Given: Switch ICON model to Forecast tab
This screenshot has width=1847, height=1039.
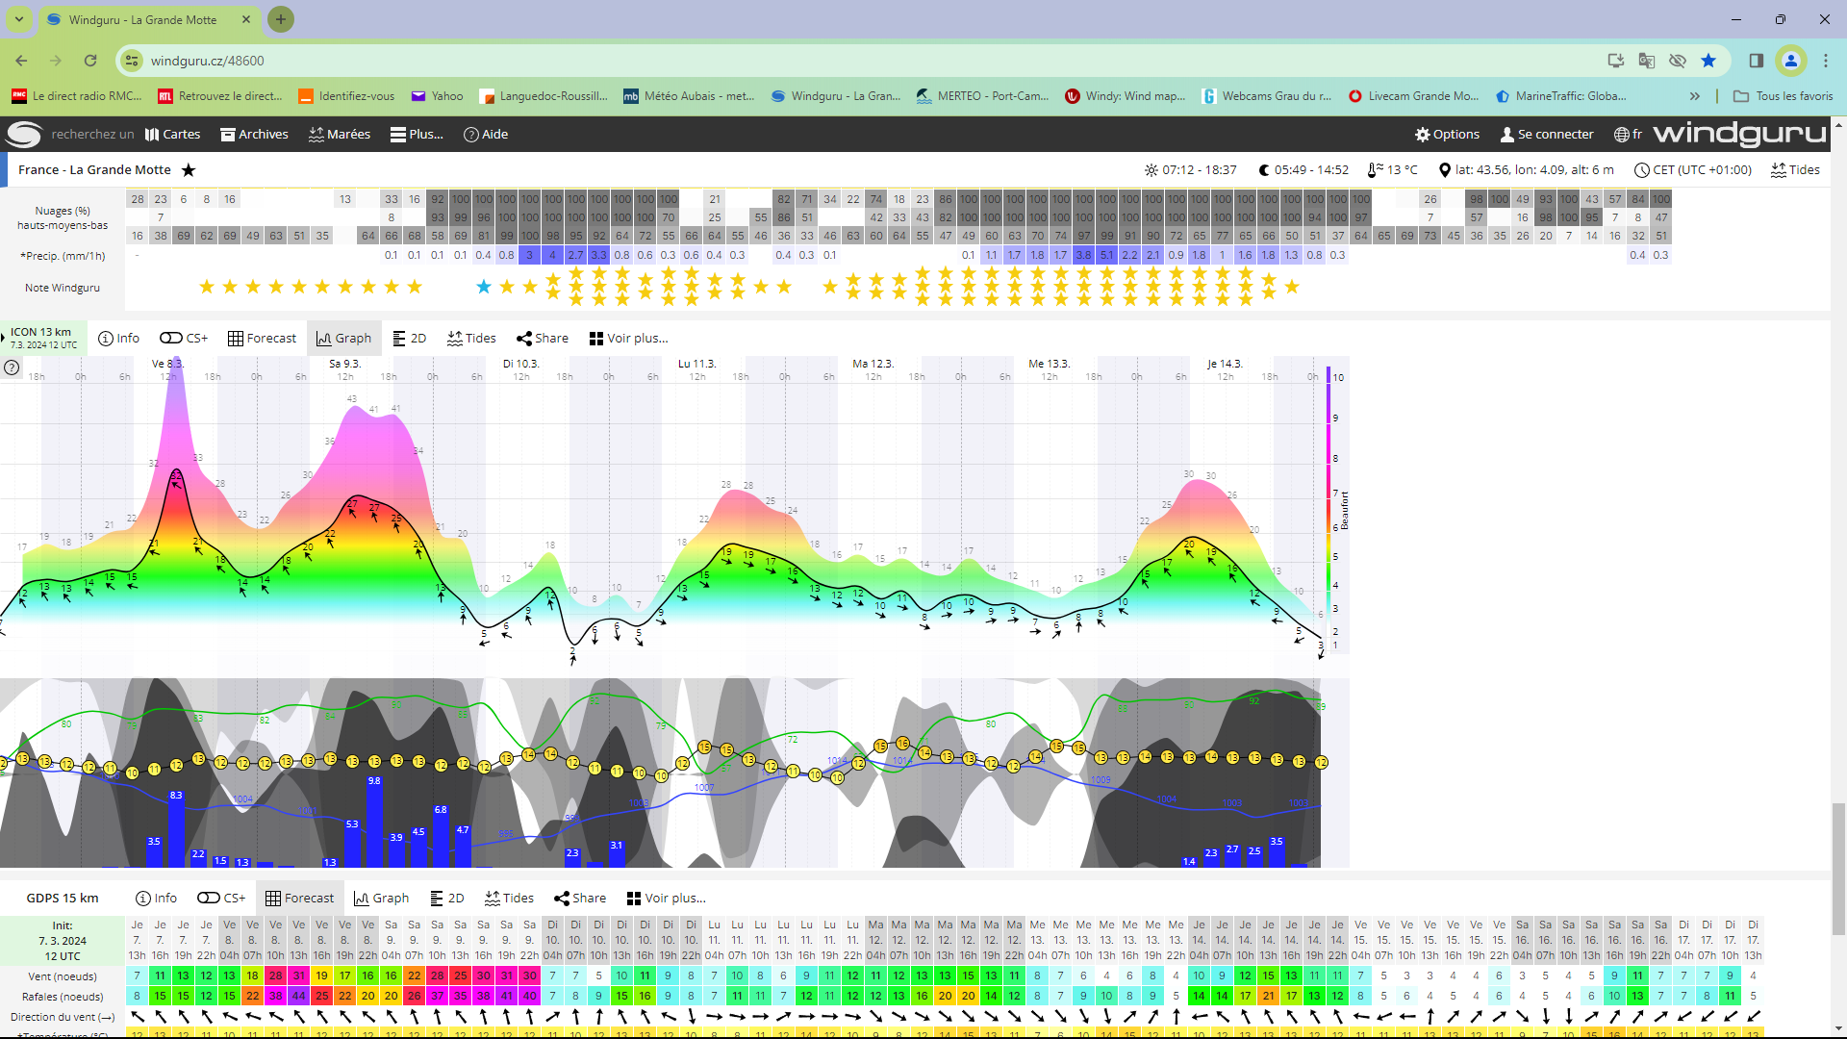Looking at the screenshot, I should coord(262,338).
